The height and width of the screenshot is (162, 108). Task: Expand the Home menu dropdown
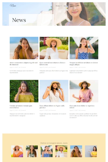point(59,6)
